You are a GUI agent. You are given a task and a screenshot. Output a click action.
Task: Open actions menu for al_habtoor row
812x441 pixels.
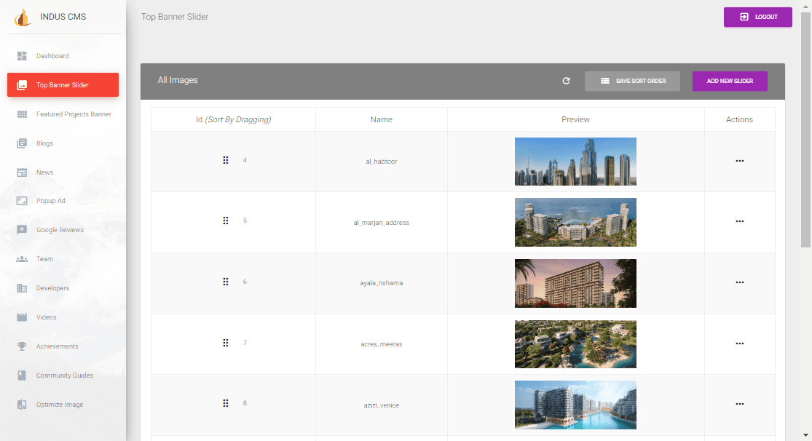739,161
